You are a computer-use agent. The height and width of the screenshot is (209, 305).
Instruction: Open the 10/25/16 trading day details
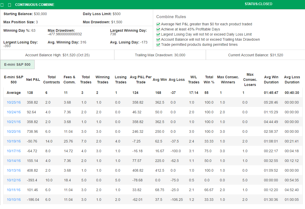(x=14, y=102)
